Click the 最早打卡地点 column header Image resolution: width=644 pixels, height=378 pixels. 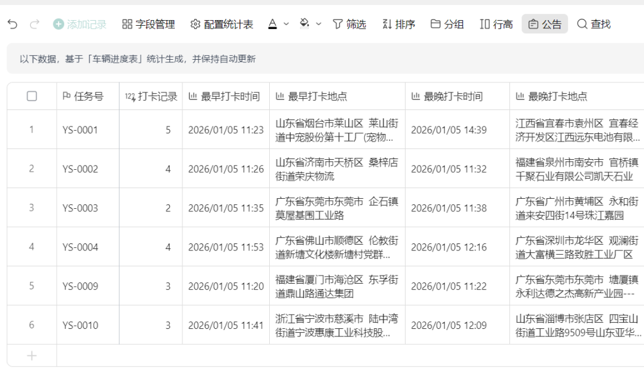[x=337, y=96]
